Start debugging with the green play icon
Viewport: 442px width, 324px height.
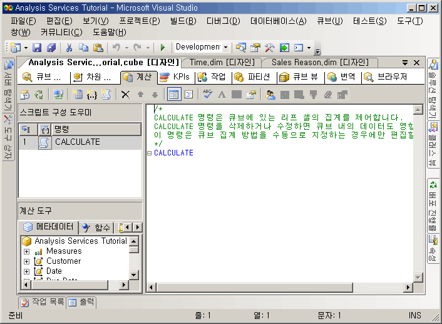click(x=163, y=48)
